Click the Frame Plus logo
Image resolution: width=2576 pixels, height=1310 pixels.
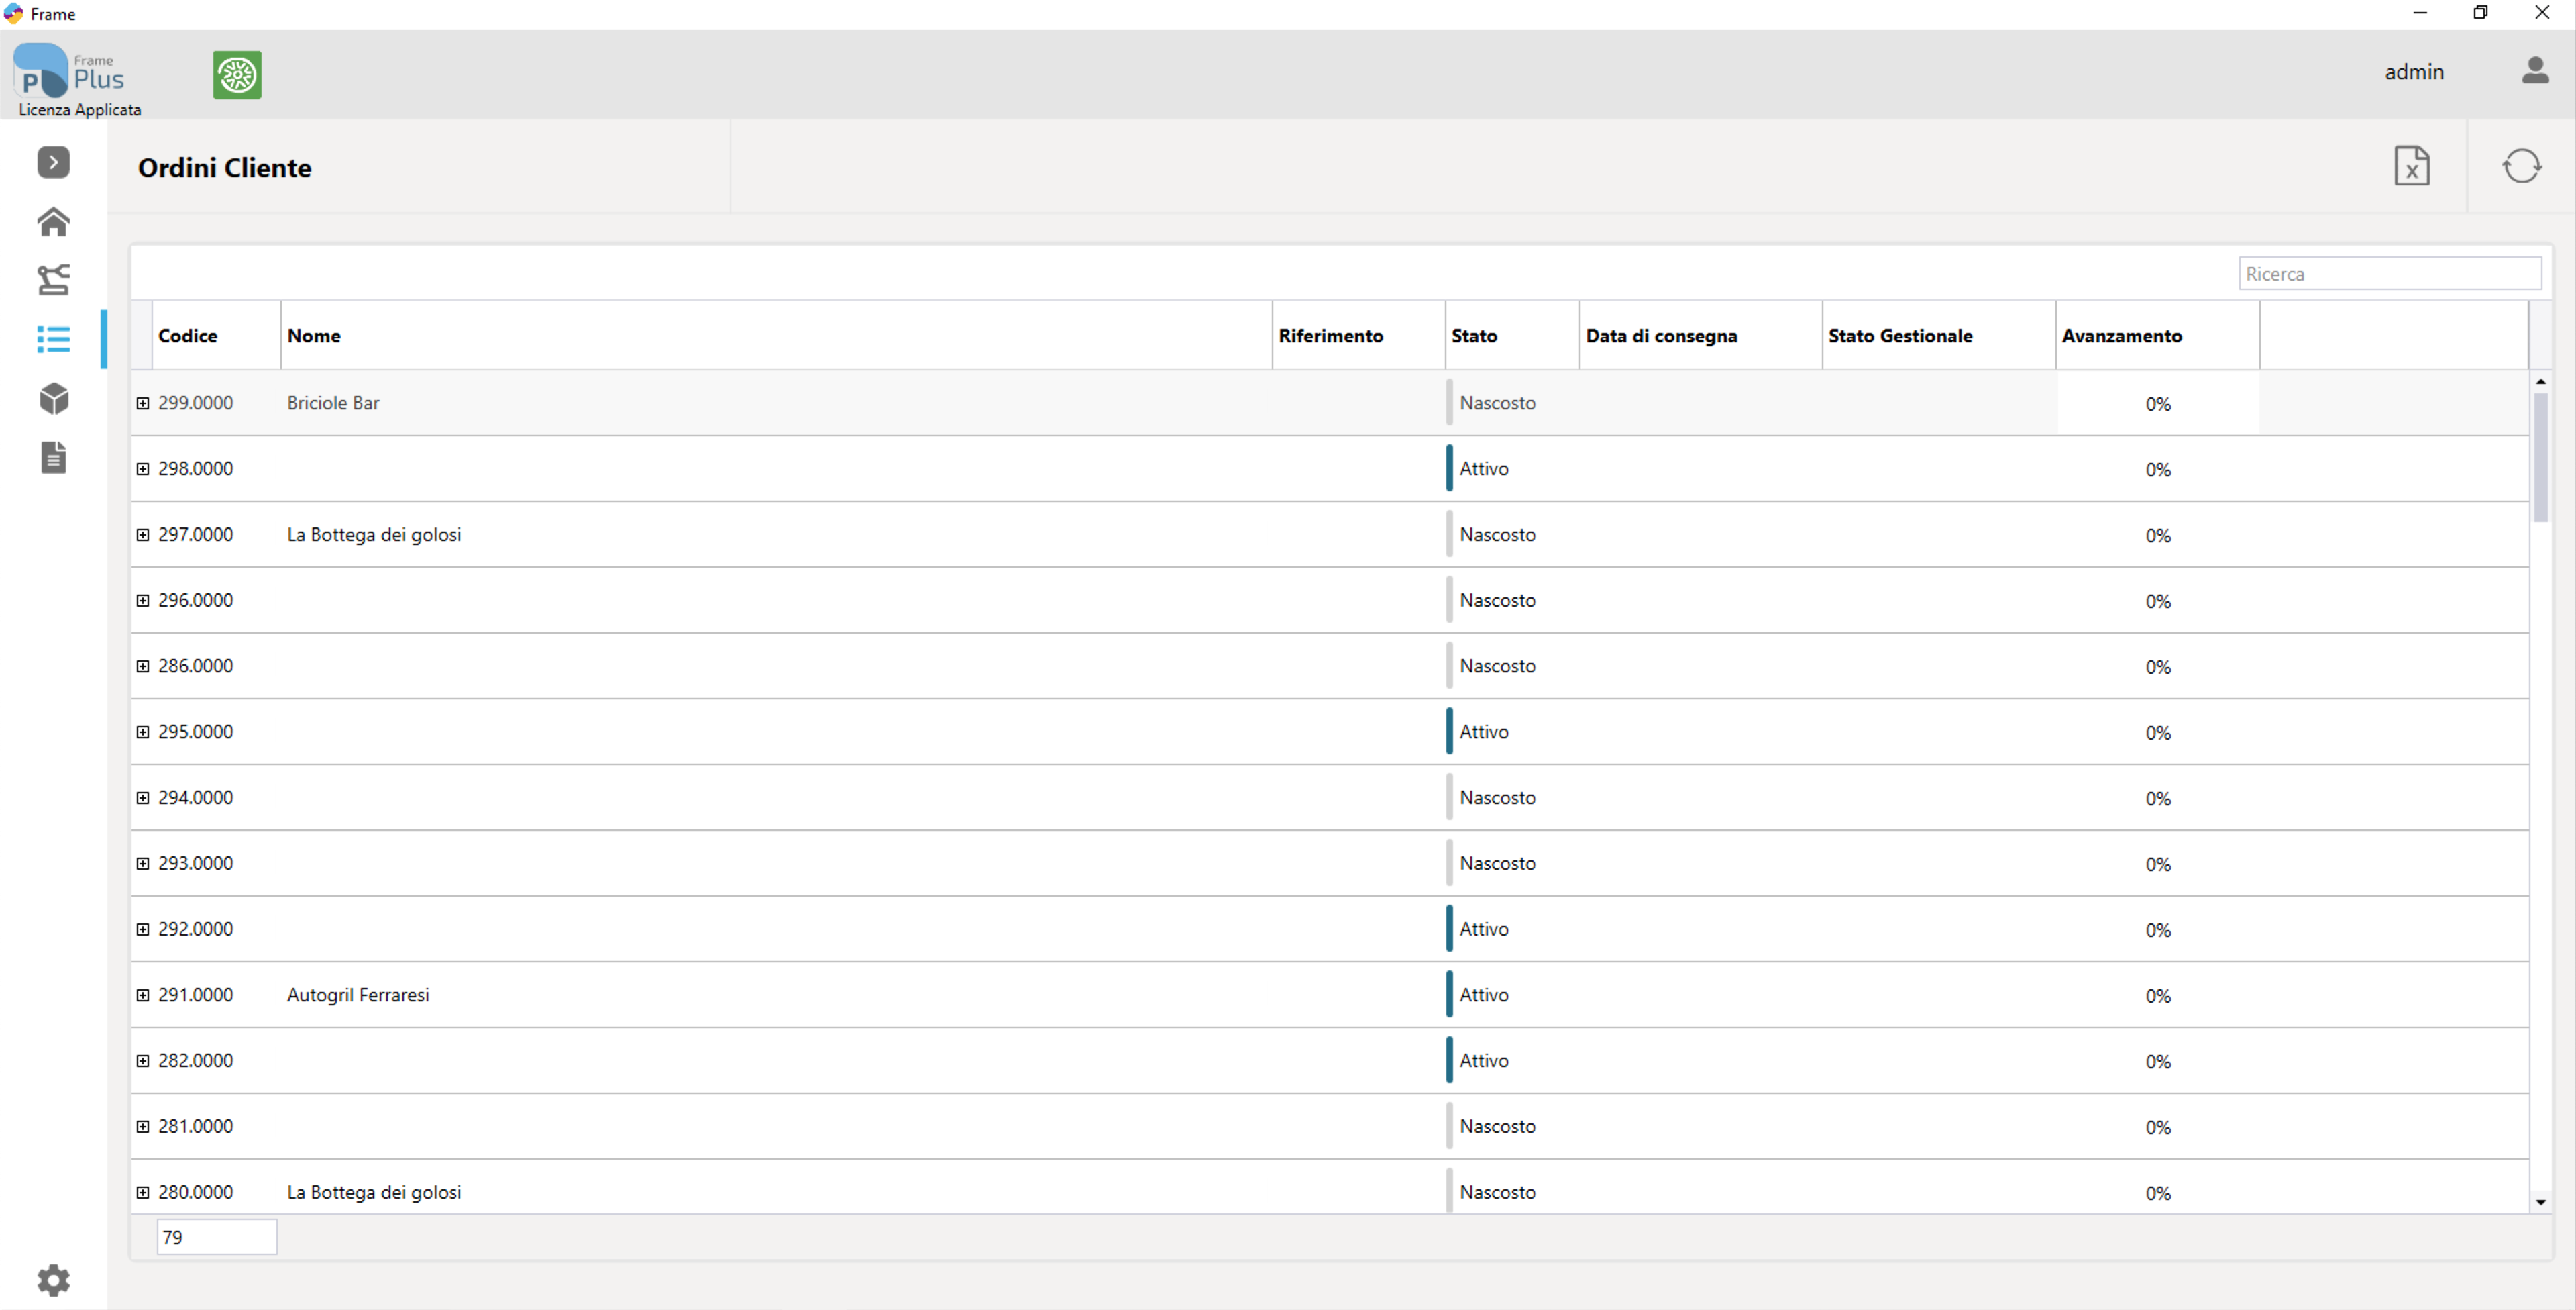pos(68,72)
